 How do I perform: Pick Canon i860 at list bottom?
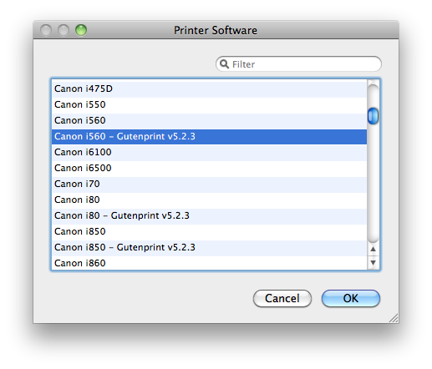209,263
